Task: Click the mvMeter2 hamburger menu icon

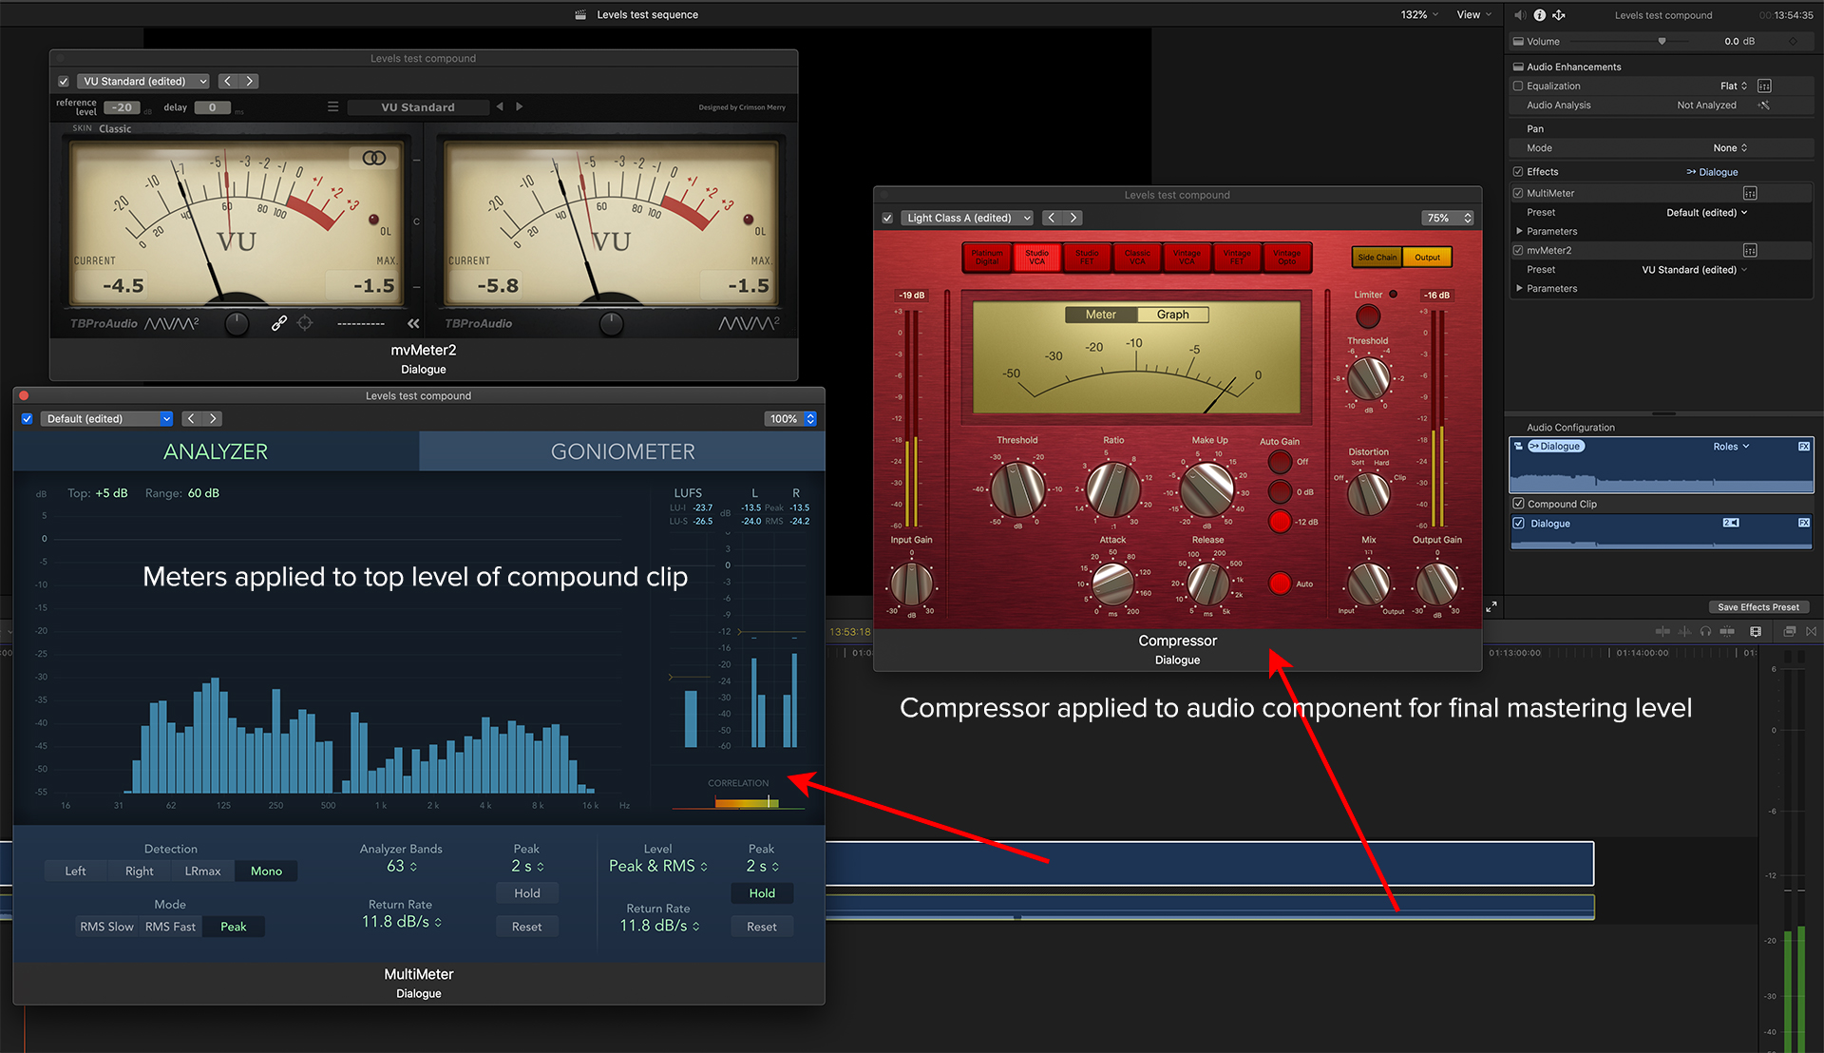Action: click(332, 107)
